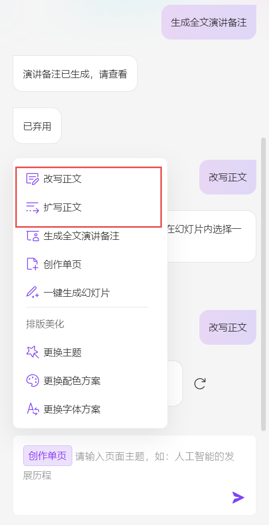Click the 创作单页 tag in input box
The height and width of the screenshot is (525, 269).
pos(47,456)
